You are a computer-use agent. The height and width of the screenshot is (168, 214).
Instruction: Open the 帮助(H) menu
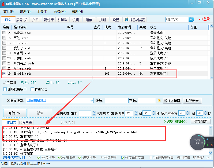click(x=77, y=12)
